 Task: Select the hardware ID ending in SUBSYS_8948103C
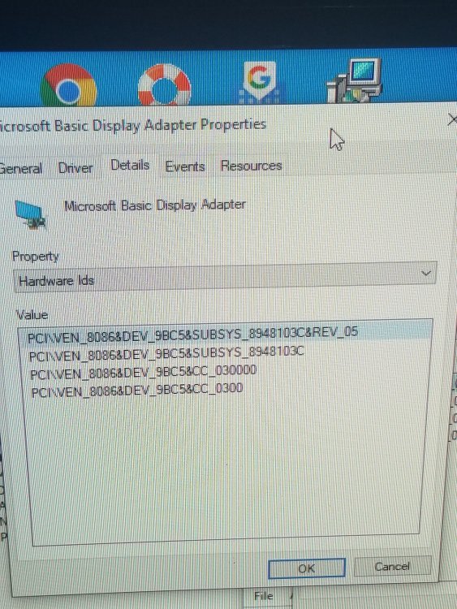(x=167, y=353)
